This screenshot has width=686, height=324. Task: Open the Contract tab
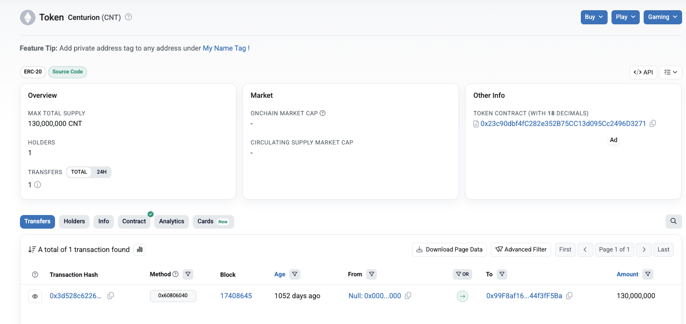point(134,221)
